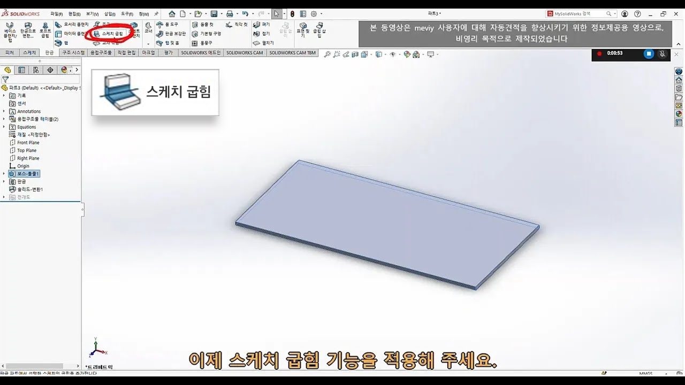
Task: Click the Print icon in top toolbar
Action: [229, 14]
